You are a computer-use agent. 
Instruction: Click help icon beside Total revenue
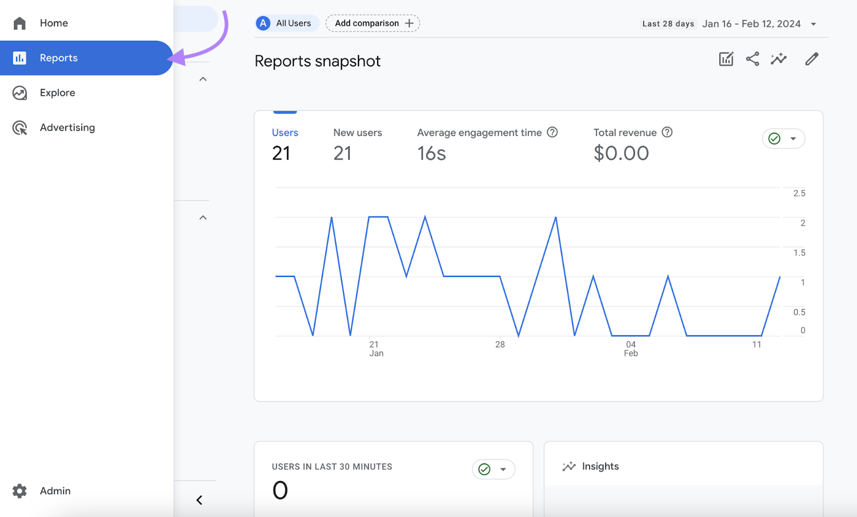[x=667, y=132]
